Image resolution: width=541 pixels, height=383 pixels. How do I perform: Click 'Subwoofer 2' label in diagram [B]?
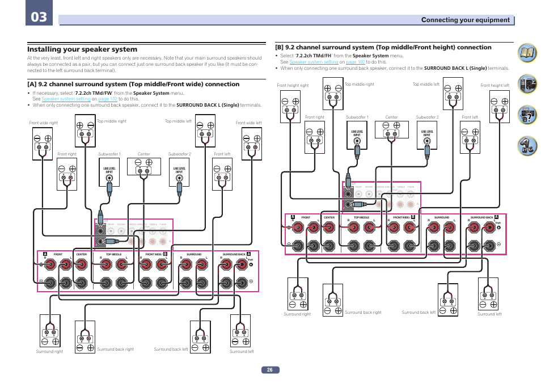(x=427, y=117)
